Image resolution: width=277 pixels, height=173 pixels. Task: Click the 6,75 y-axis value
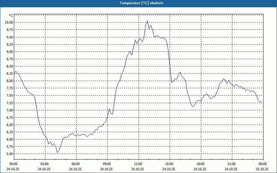coord(10,117)
